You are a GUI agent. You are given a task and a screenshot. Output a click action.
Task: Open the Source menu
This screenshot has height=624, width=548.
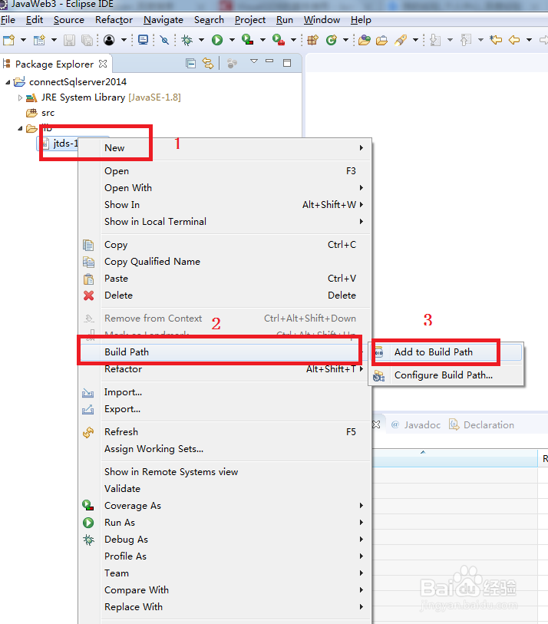69,20
